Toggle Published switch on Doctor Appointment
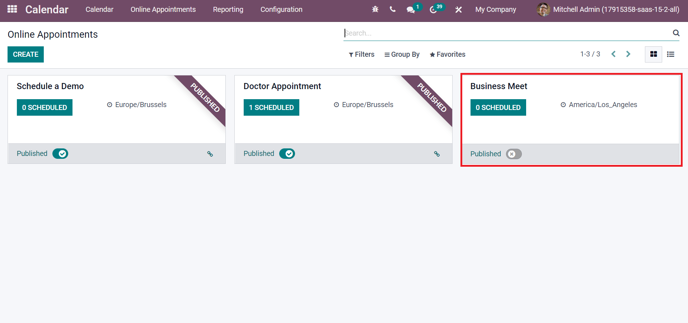 [287, 154]
